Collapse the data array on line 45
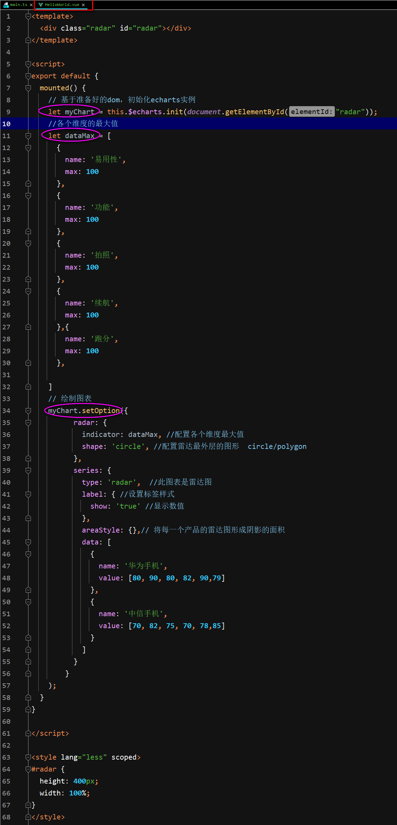 (28, 542)
